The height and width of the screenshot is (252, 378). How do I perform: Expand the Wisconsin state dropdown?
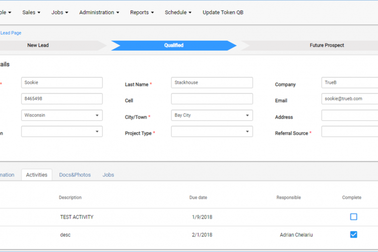tap(61, 115)
